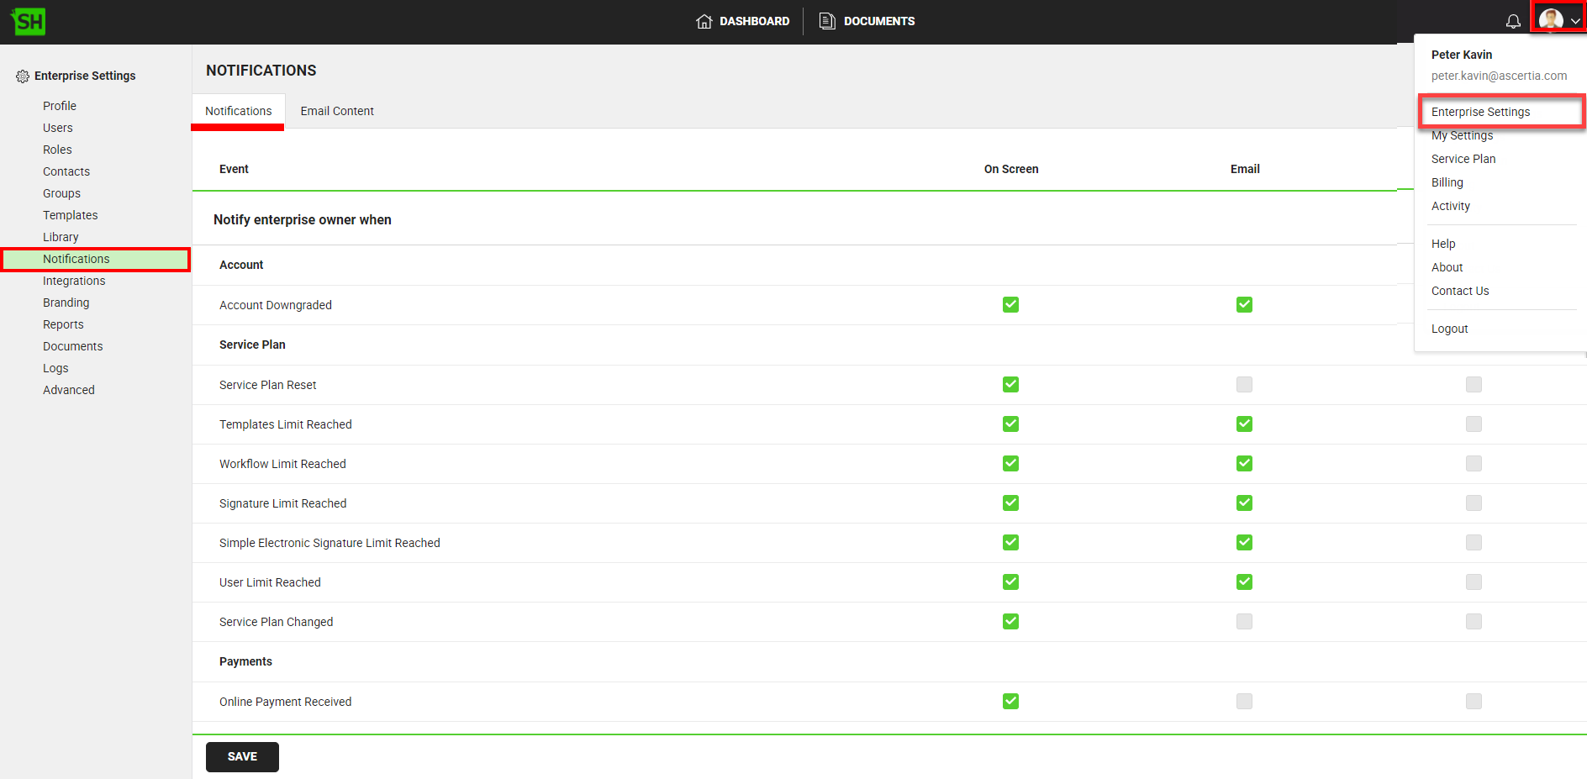Viewport: 1587px width, 779px height.
Task: Click the Enterprise Settings gear icon
Action: (23, 76)
